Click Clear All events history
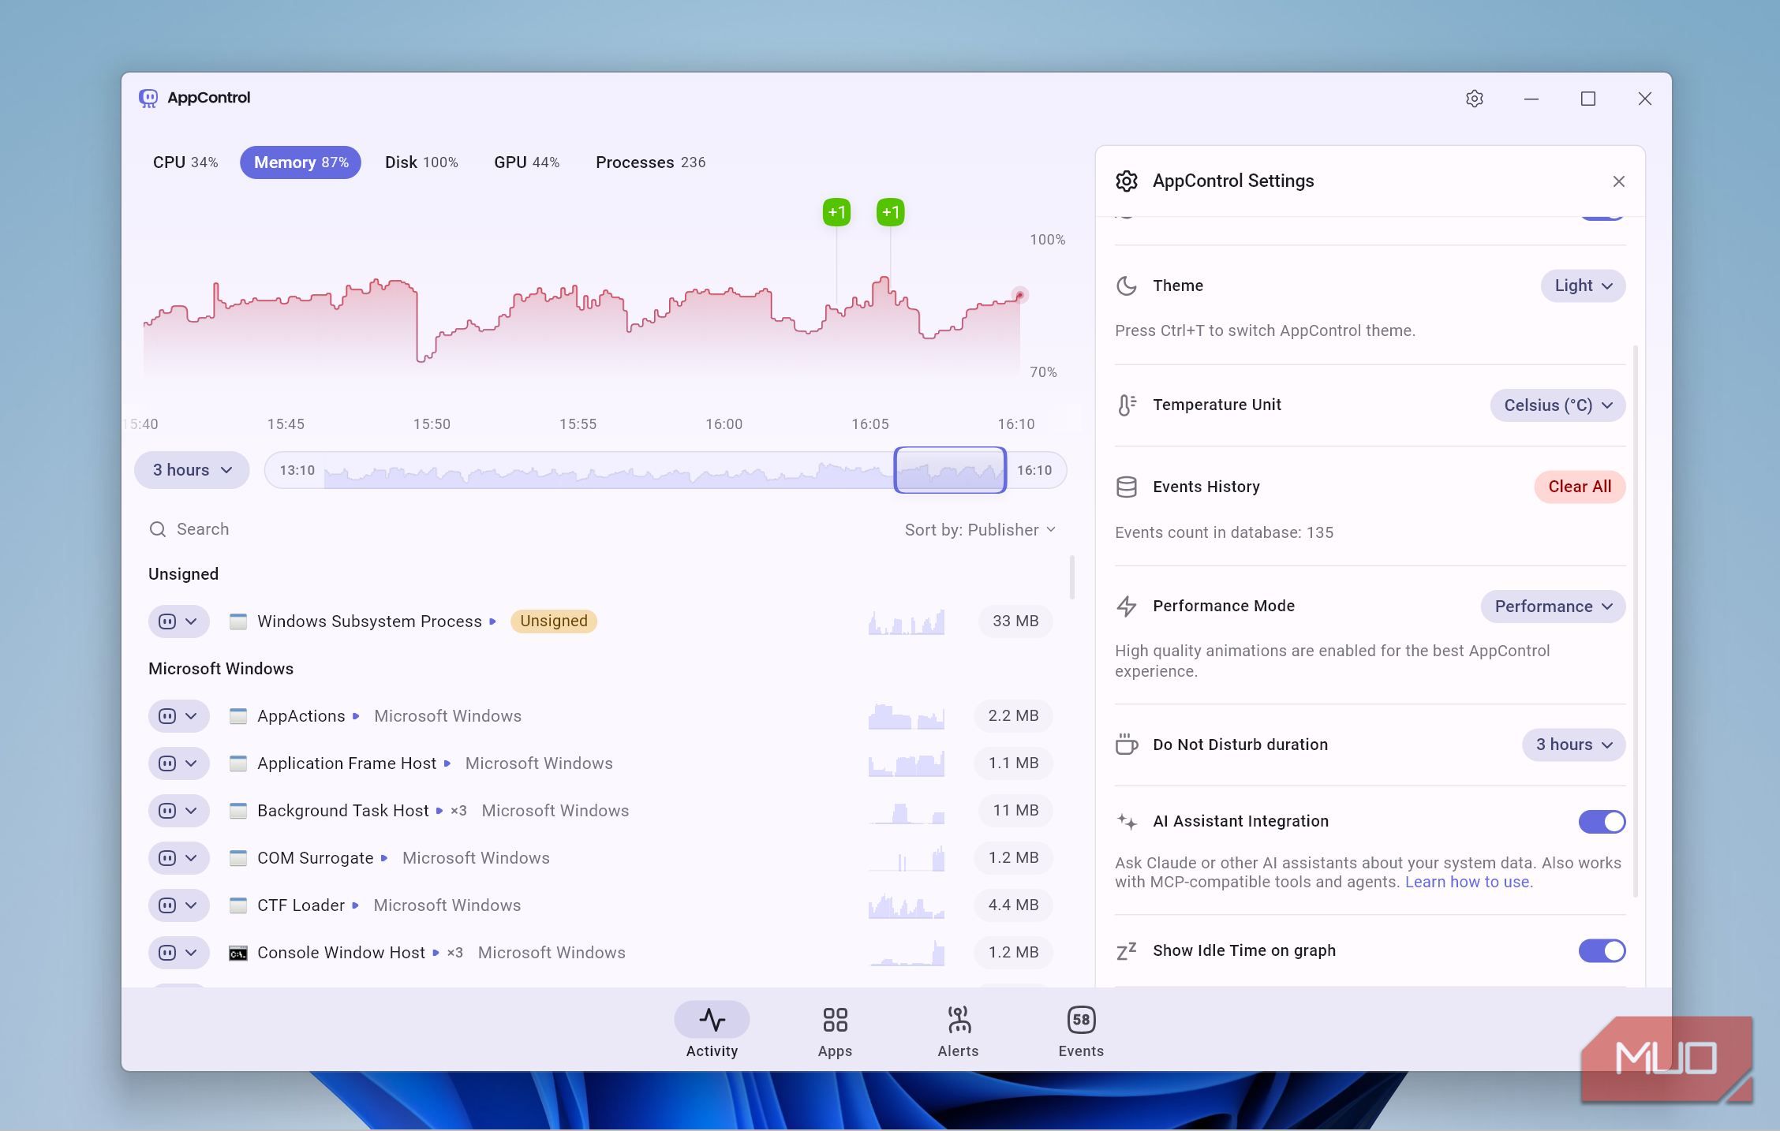1780x1131 pixels. tap(1580, 487)
